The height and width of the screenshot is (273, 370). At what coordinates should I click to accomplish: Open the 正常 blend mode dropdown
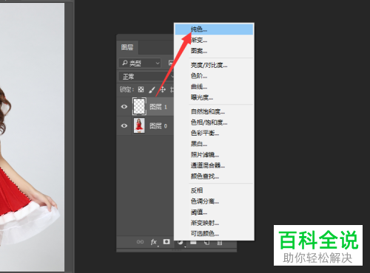click(147, 77)
